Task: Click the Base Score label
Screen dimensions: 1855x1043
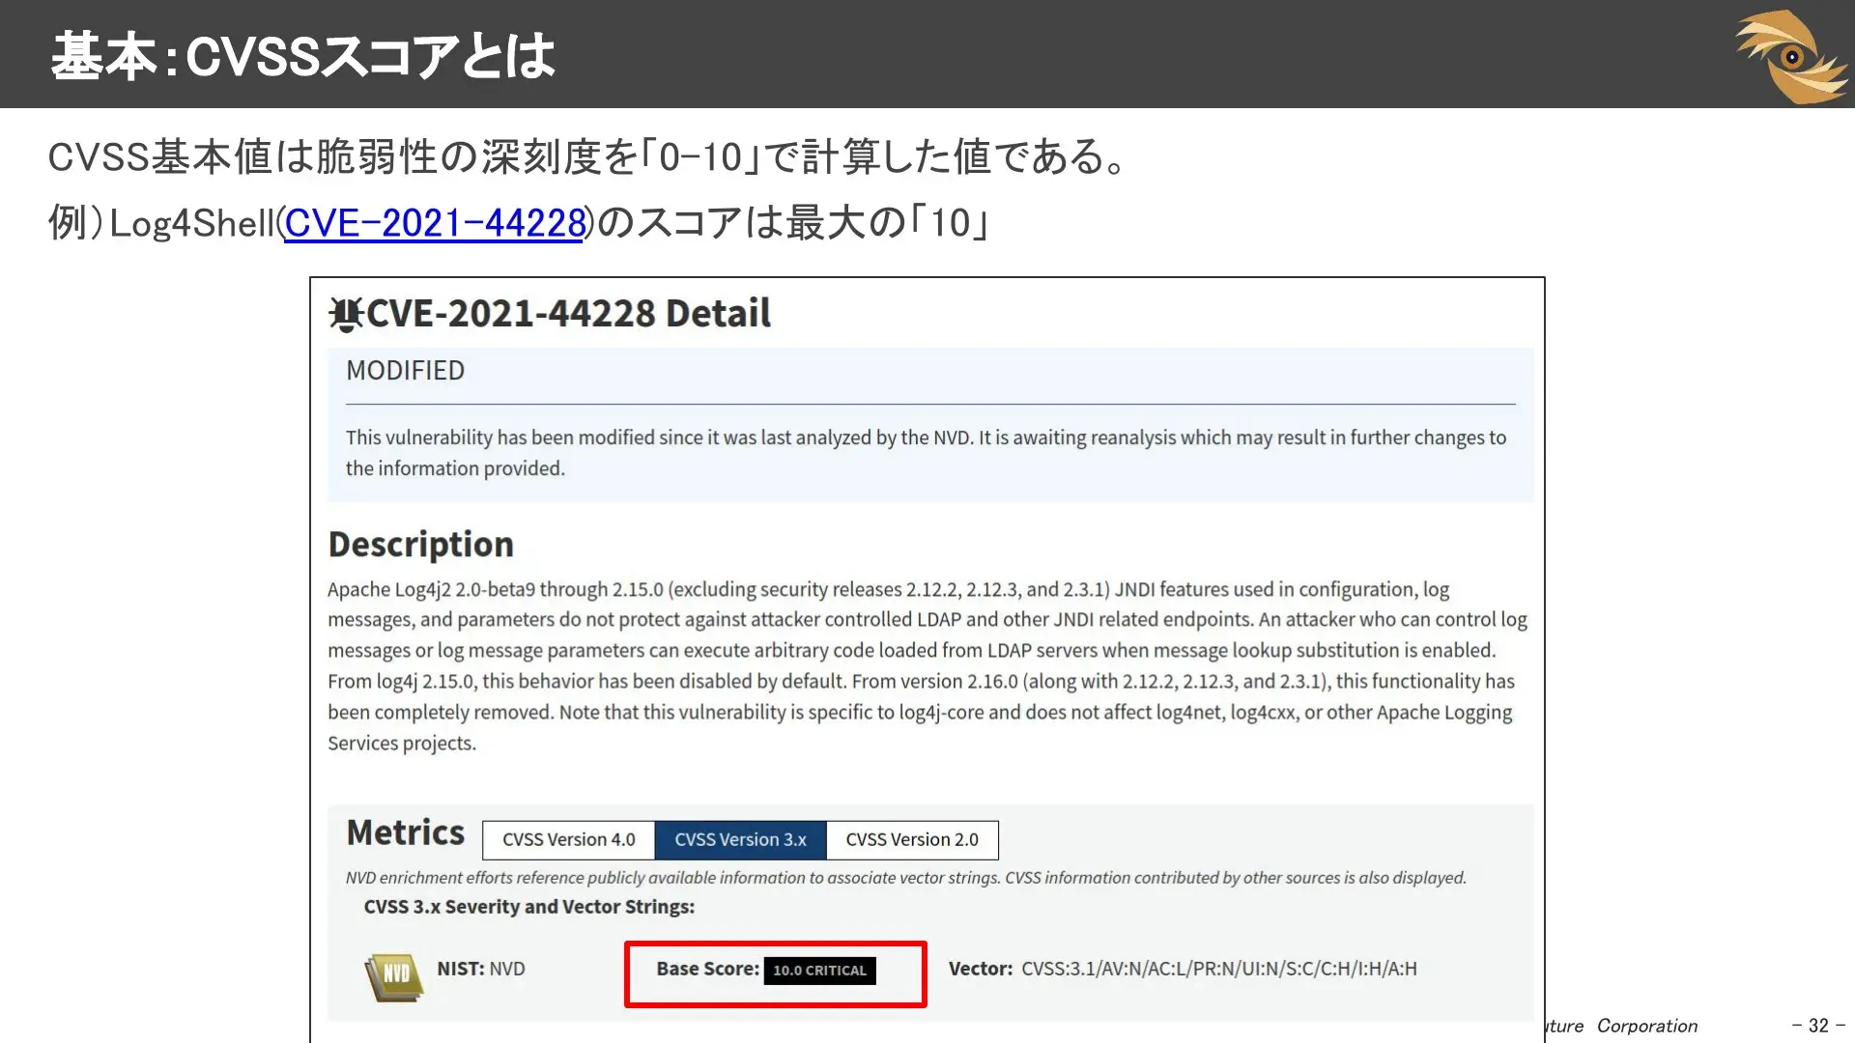Action: [x=707, y=969]
